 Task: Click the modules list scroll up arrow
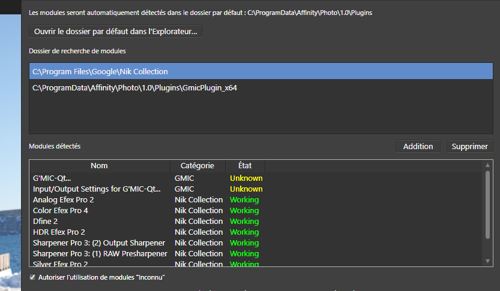click(487, 165)
